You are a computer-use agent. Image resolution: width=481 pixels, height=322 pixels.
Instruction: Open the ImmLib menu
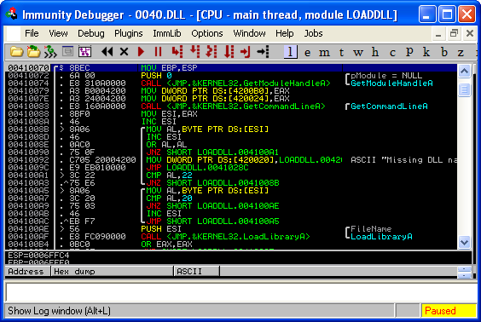(167, 33)
